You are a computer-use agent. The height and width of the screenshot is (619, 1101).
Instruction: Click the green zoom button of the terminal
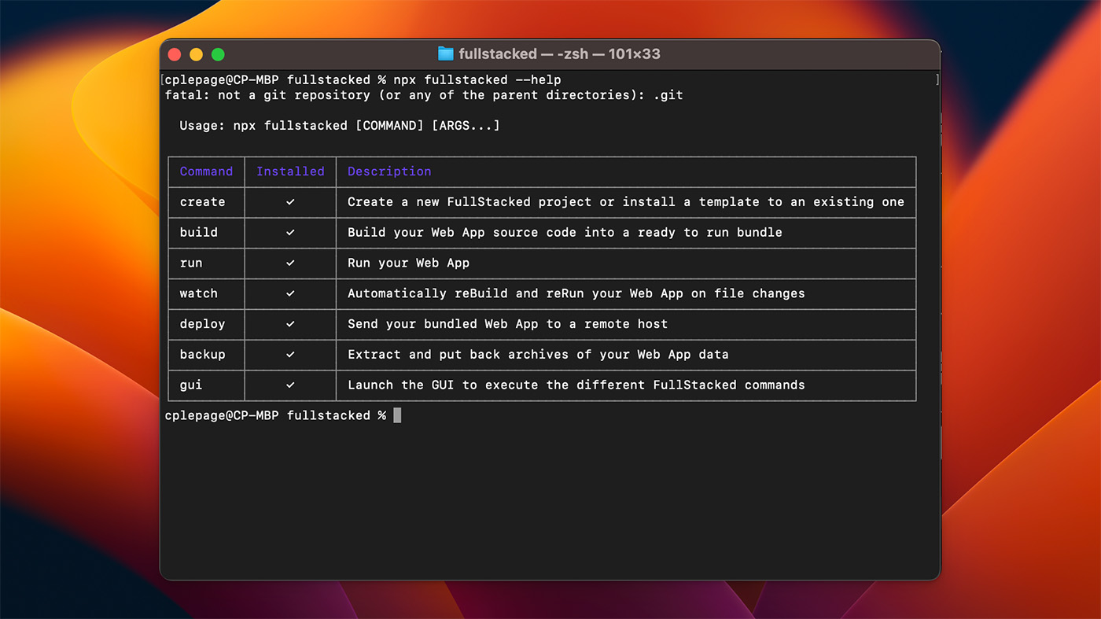pos(218,54)
